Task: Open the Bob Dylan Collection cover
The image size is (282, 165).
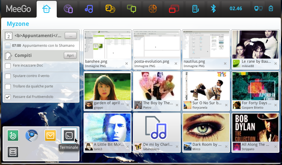Action: 255,128
